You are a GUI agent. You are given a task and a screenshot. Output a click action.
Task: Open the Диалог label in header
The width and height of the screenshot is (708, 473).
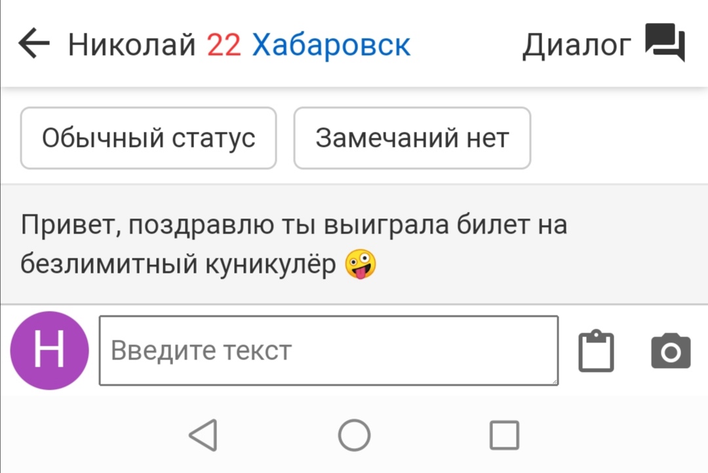(577, 45)
